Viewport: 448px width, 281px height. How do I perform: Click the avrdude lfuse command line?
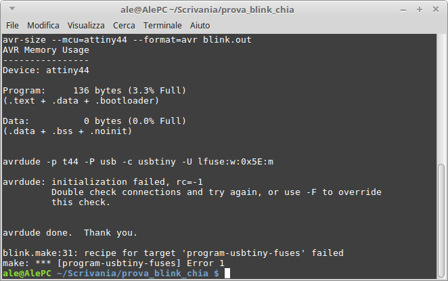[138, 162]
